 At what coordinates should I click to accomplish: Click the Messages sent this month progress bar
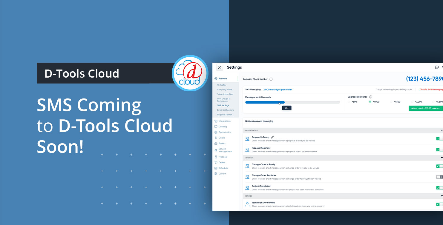pyautogui.click(x=292, y=102)
